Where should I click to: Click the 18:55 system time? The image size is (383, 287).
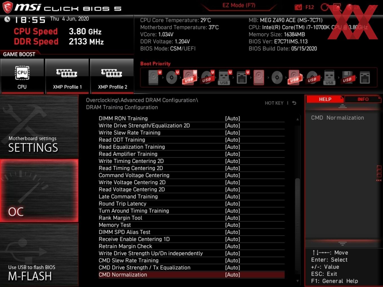[30, 20]
